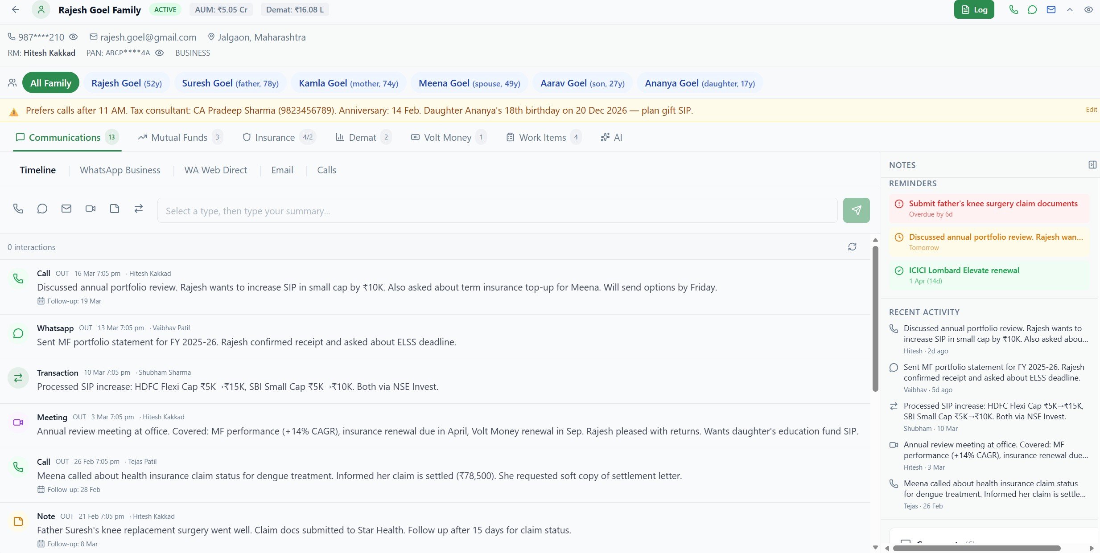
Task: Collapse header using the chevron up icon
Action: [1070, 9]
